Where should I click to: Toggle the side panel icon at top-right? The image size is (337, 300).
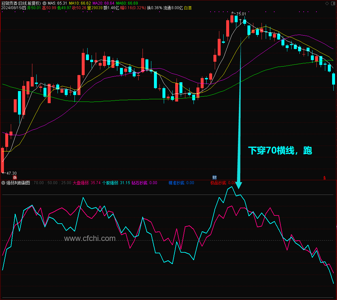(333, 3)
